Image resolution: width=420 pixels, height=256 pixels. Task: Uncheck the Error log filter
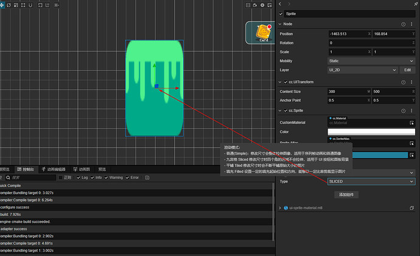pos(126,178)
